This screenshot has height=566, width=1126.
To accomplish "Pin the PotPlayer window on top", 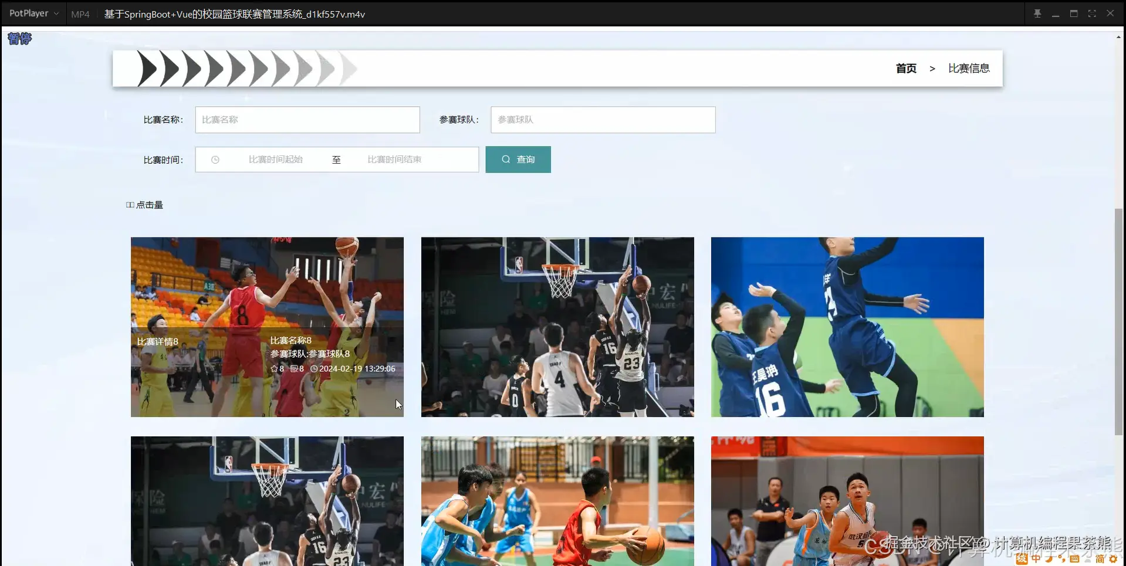I will click(x=1037, y=13).
